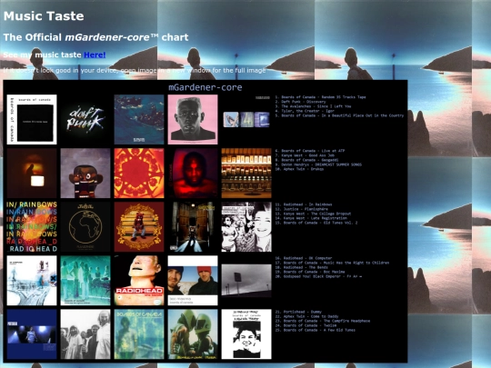The width and height of the screenshot is (491, 368).
Task: Click entry "19. Boards of Canada - Boc Maxima"
Action: 310,272
